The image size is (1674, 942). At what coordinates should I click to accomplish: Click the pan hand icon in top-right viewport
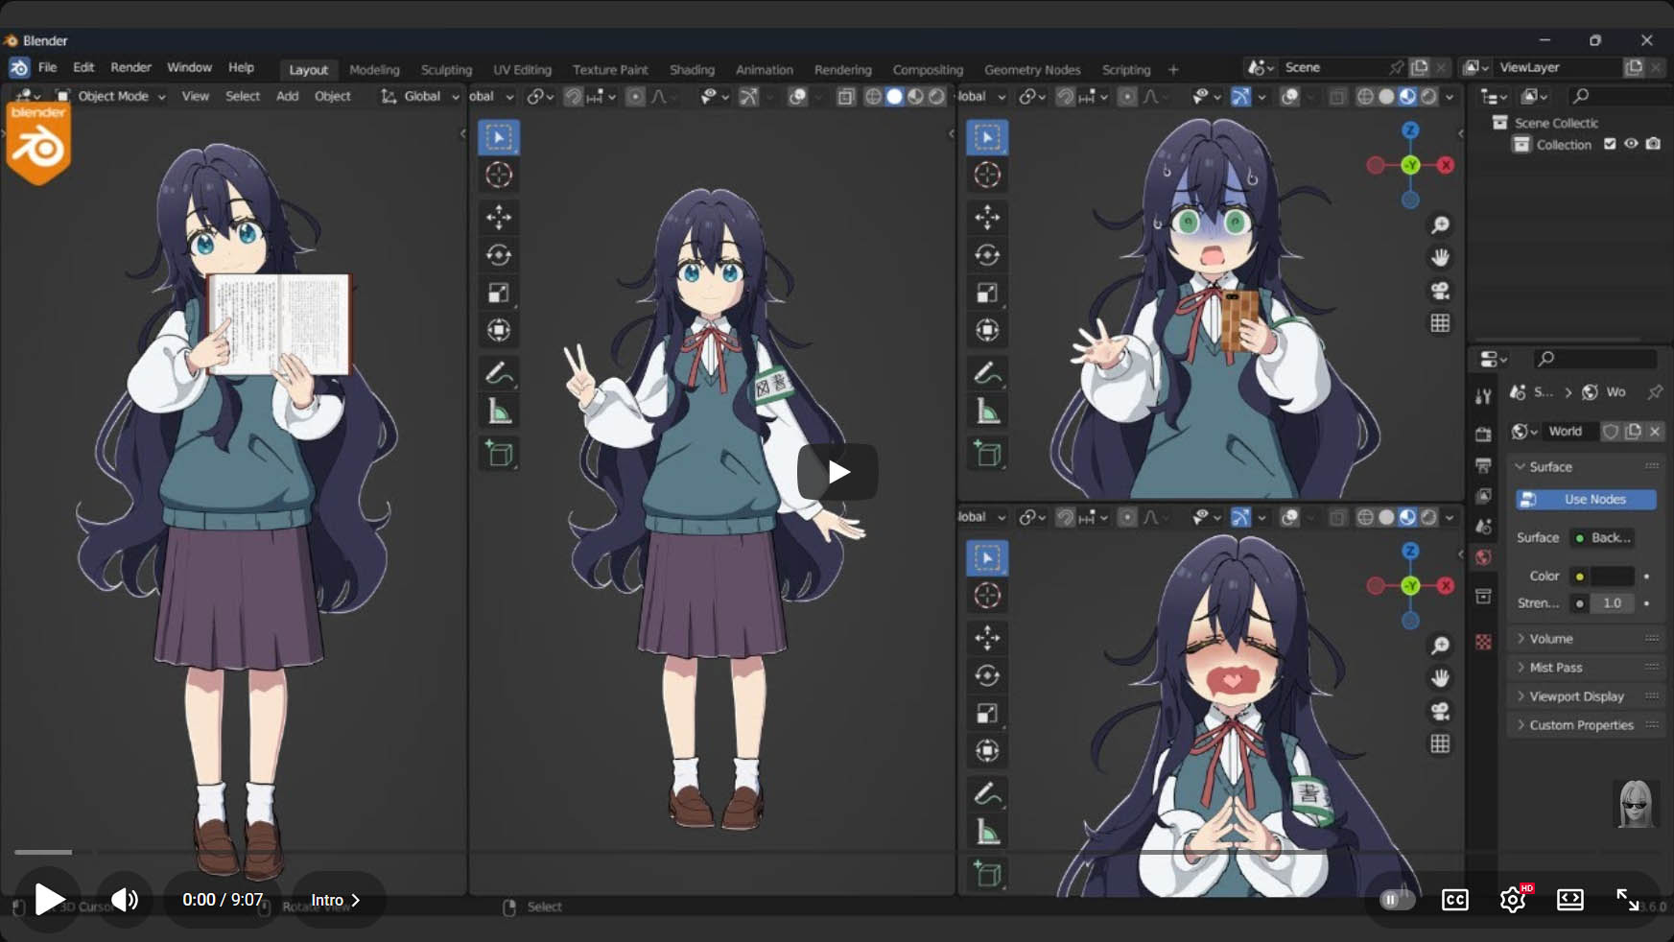[x=1440, y=257]
